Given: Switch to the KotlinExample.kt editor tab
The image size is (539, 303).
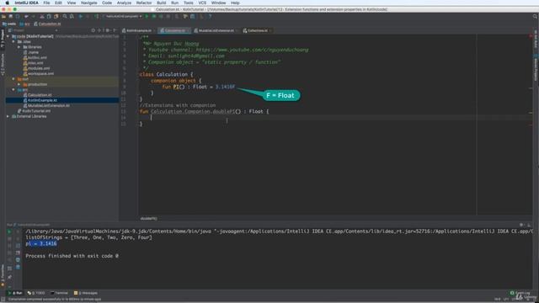Looking at the screenshot, I should coord(138,30).
